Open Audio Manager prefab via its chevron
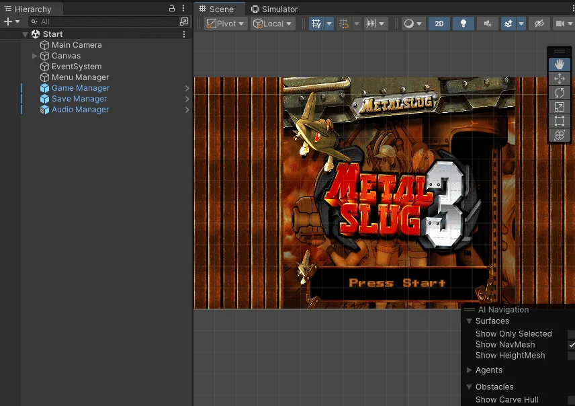The width and height of the screenshot is (575, 406). (x=187, y=110)
